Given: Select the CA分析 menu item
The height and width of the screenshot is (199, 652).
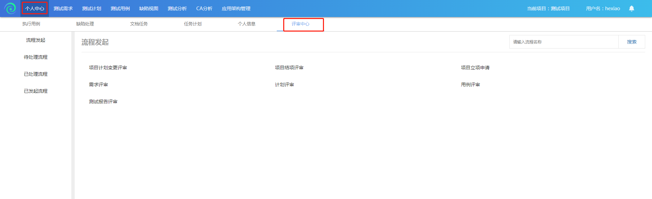Looking at the screenshot, I should coord(204,8).
